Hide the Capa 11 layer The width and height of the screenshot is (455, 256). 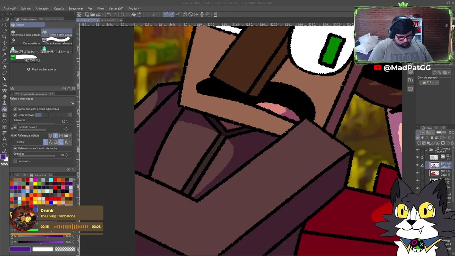[x=418, y=173]
